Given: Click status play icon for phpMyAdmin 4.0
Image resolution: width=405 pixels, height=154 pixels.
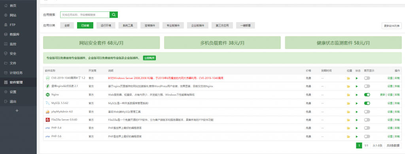Looking at the screenshot, I should [357, 112].
